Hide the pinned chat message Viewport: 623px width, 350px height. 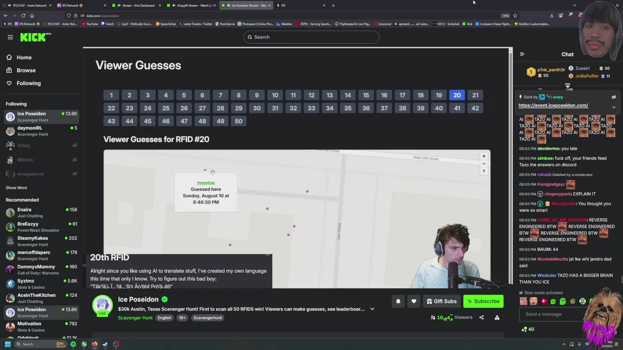(613, 97)
